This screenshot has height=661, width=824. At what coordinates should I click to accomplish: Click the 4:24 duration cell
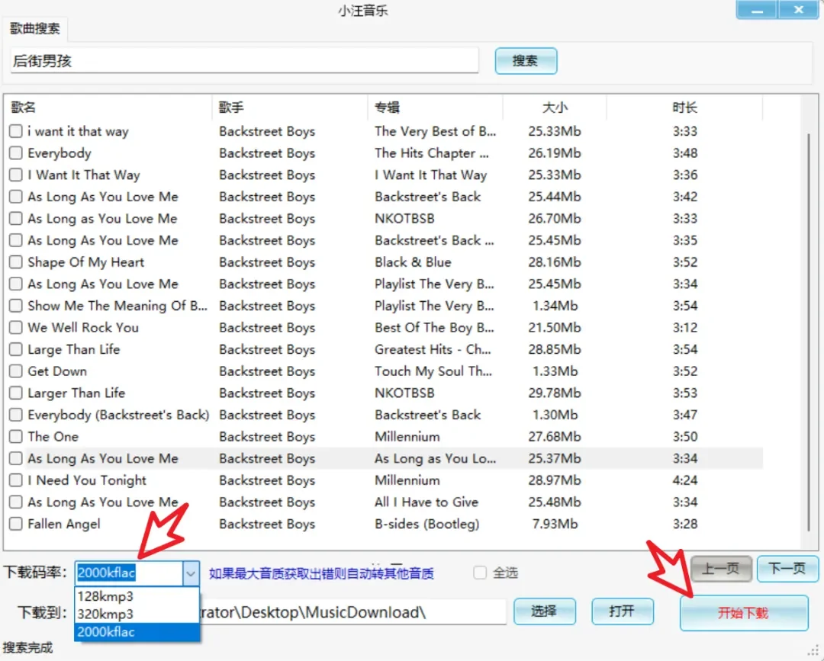[x=684, y=480]
